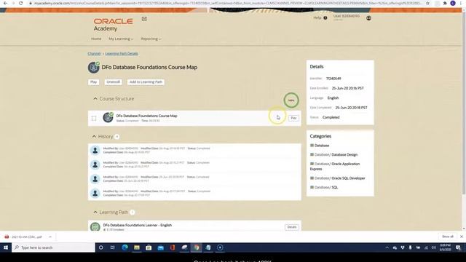Open the Reporting dropdown menu
The width and height of the screenshot is (466, 262).
pos(151,39)
